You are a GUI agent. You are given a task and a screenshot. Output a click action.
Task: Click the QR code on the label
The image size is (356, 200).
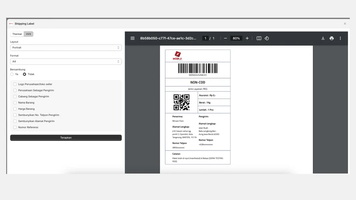[x=182, y=102]
